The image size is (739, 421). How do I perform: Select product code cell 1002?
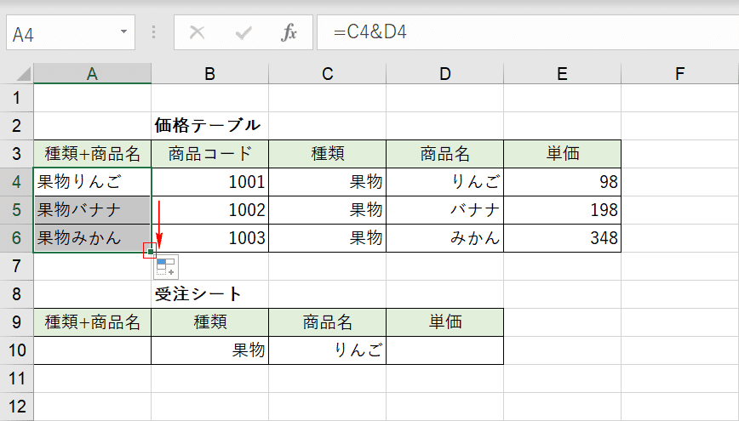[209, 210]
